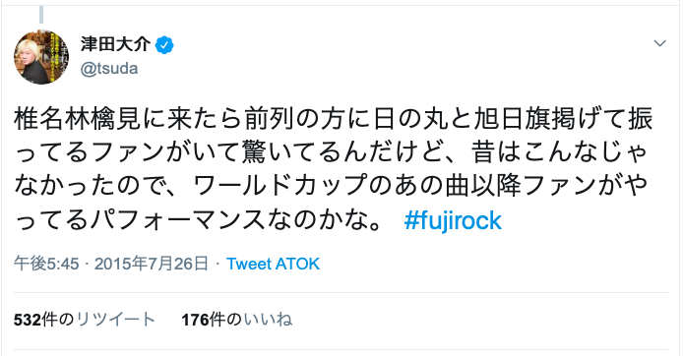Screen dimensions: 683x356
Task: Click the thread connector line above avatar
Action: 41,15
